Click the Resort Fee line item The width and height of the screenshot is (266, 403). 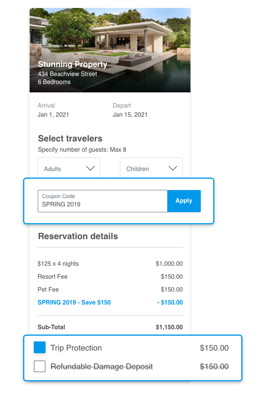[x=110, y=276]
